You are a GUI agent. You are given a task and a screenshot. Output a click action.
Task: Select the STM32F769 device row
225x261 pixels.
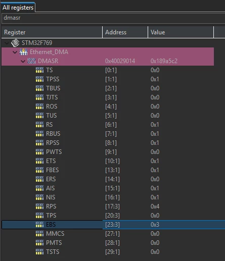click(x=108, y=43)
